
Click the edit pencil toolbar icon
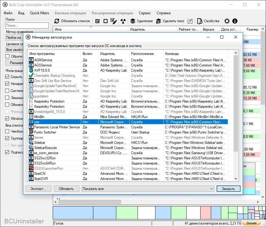click(x=190, y=21)
